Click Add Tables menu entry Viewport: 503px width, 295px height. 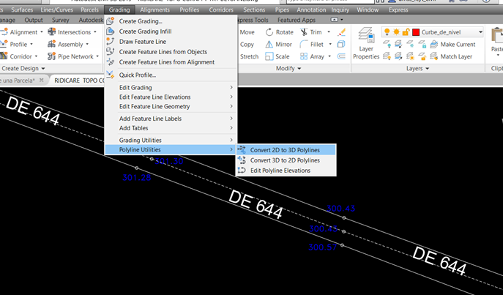(x=171, y=128)
